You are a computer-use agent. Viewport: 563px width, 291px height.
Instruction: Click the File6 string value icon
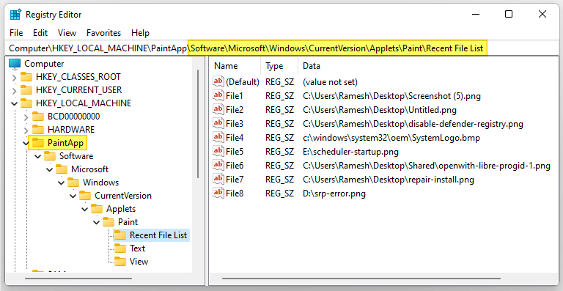[x=218, y=165]
